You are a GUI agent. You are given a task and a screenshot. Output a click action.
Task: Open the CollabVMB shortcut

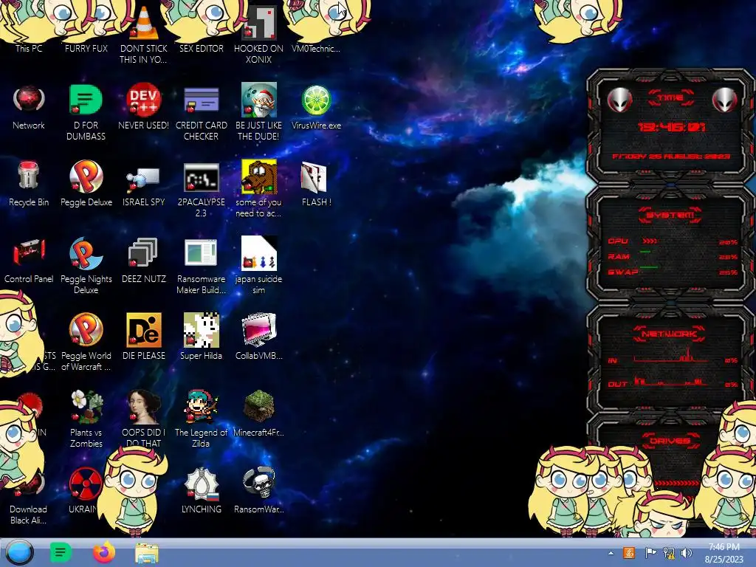coord(259,330)
